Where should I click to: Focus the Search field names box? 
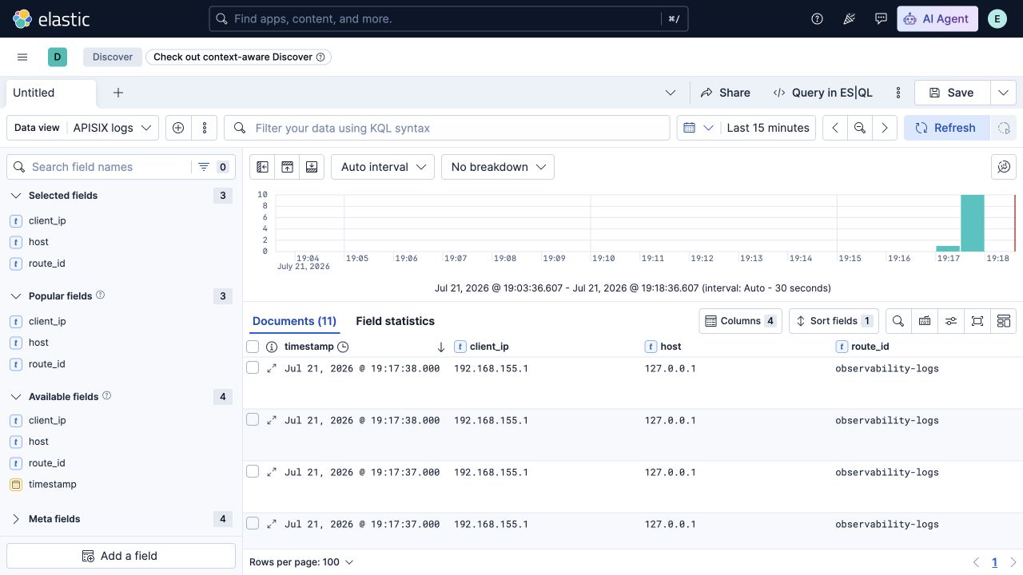click(100, 167)
